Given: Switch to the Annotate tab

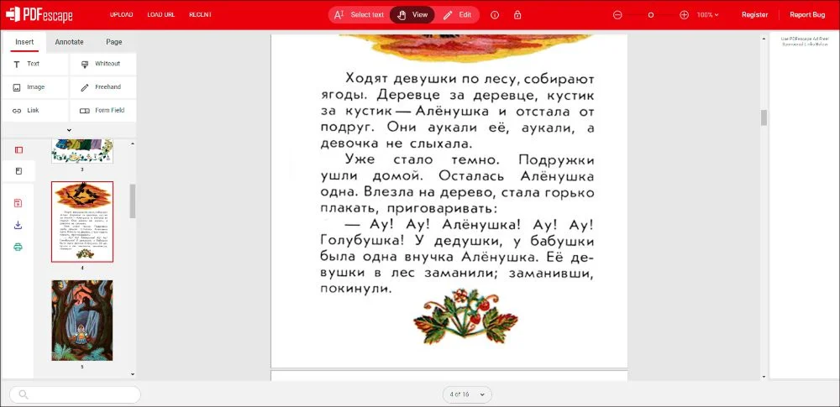Looking at the screenshot, I should tap(69, 42).
